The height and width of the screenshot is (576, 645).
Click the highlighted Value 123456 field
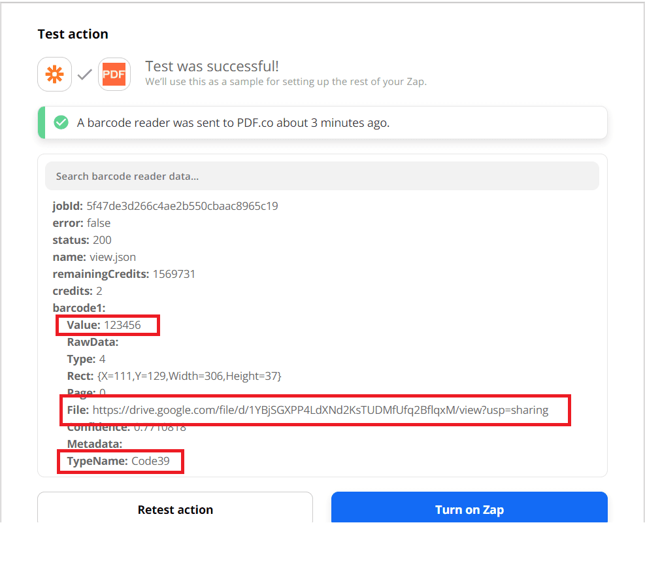pyautogui.click(x=107, y=325)
